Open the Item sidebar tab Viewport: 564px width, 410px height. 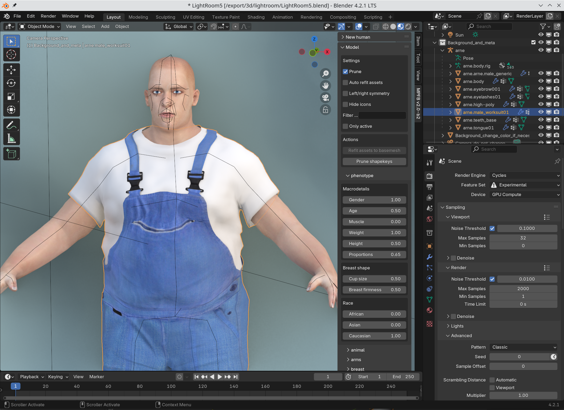click(418, 41)
